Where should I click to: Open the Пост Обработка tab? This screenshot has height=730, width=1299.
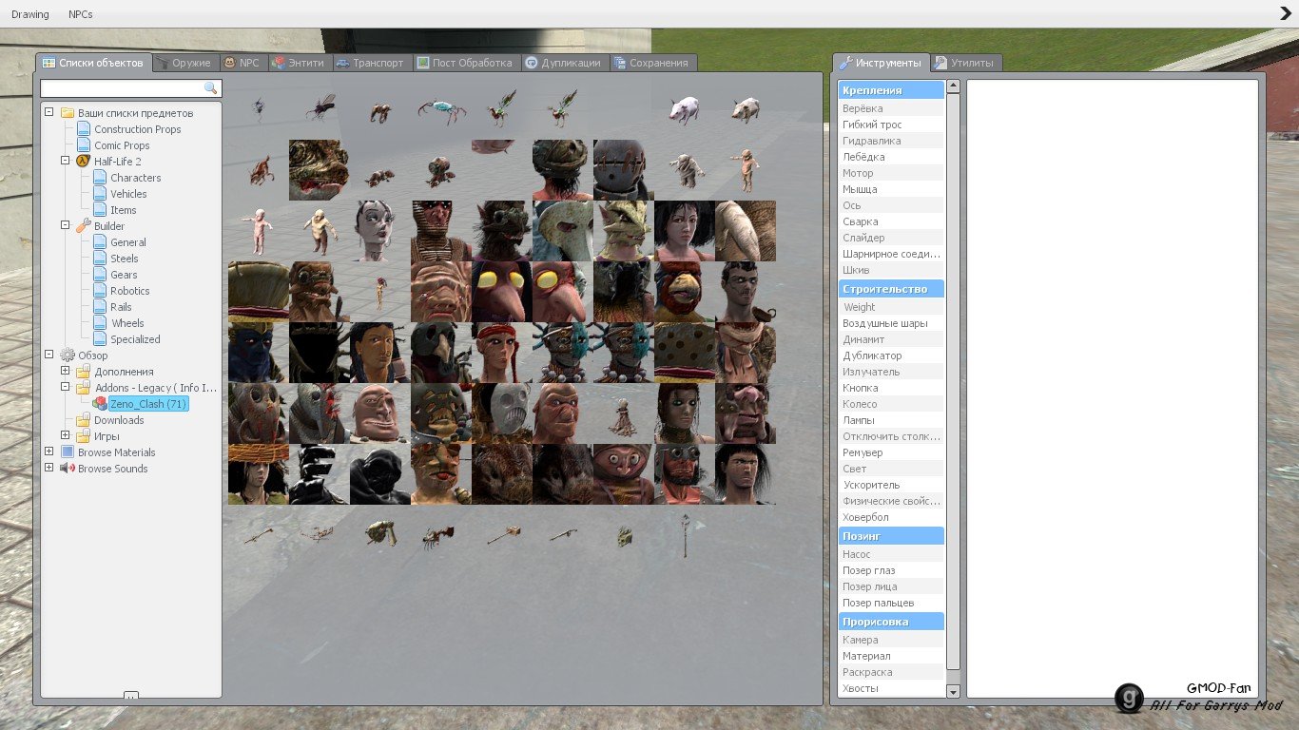pos(465,63)
